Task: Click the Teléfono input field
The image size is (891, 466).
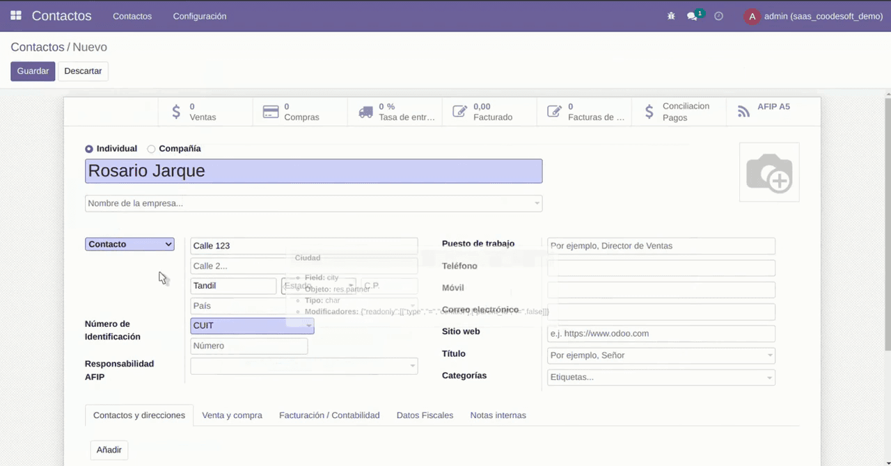Action: coord(661,268)
